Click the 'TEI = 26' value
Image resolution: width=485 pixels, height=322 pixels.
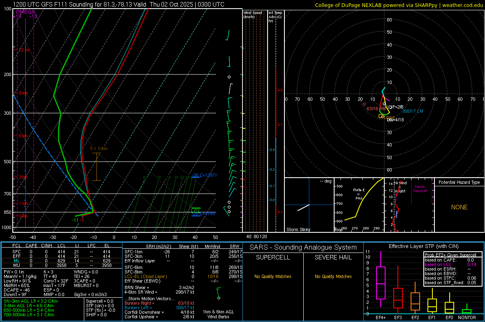tap(81, 276)
